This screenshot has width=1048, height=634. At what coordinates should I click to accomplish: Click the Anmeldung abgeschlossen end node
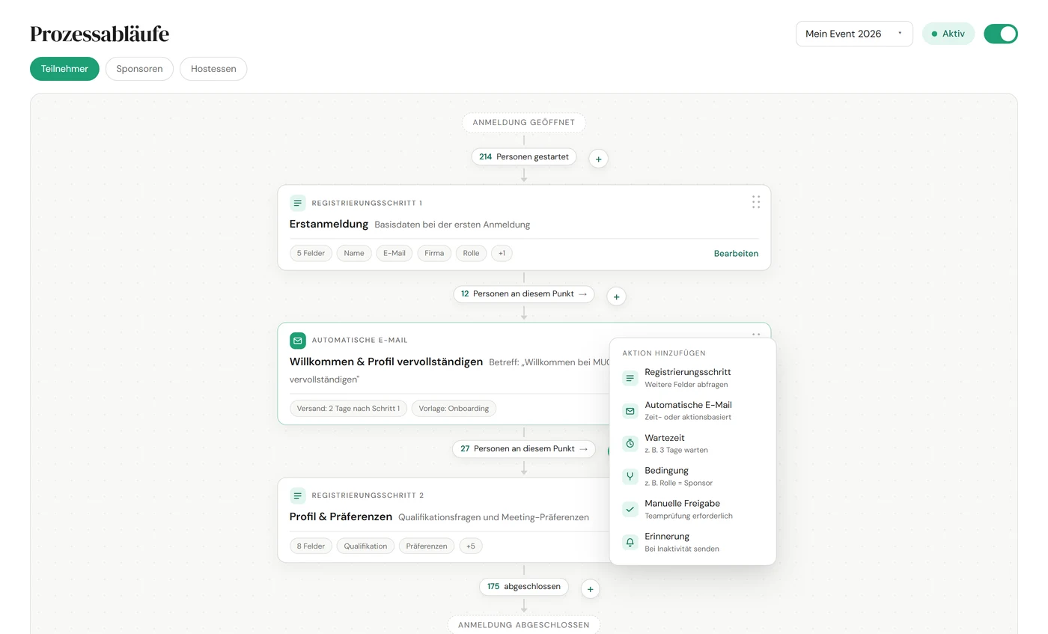tap(524, 625)
